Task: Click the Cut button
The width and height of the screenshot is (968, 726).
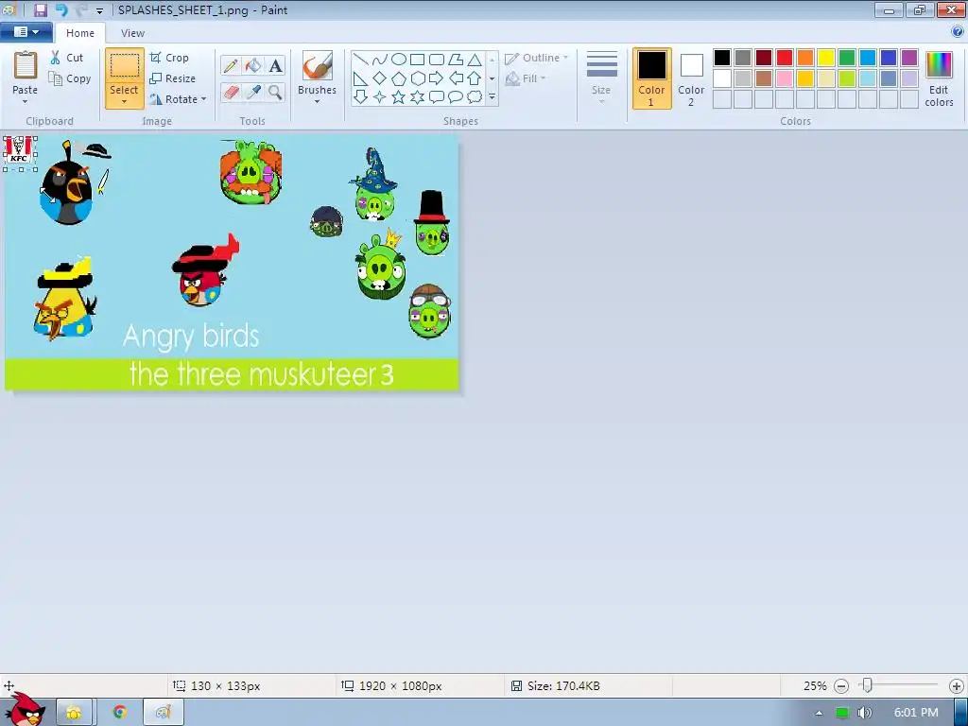Action: pyautogui.click(x=67, y=58)
